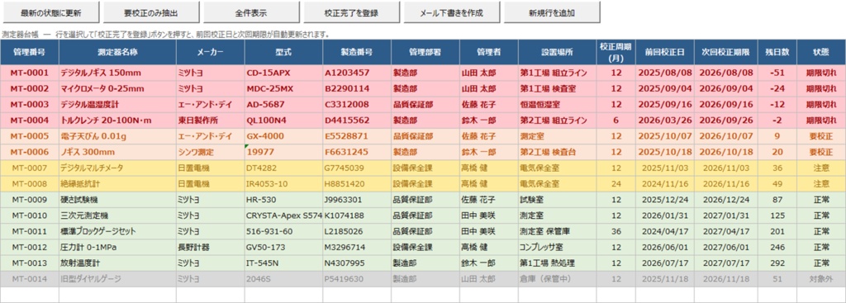846x303 pixels.
Task: Select cell MT-0010
Action: [x=30, y=215]
